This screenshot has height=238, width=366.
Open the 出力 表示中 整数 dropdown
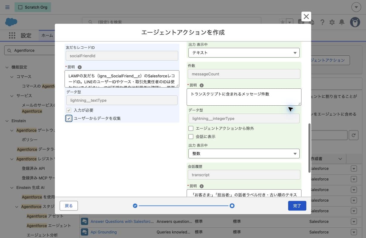[244, 154]
